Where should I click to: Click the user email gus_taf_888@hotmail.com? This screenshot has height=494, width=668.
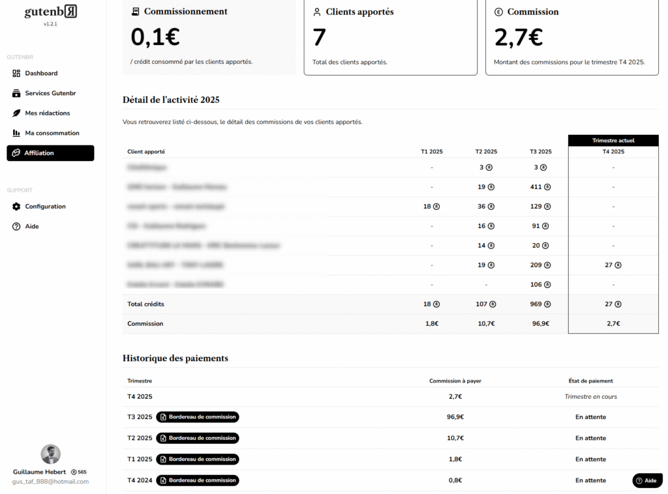coord(50,482)
